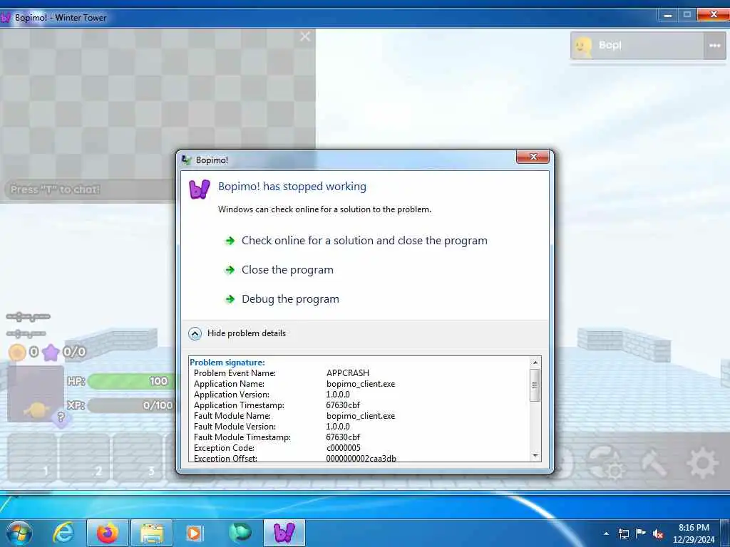The height and width of the screenshot is (547, 730).
Task: Open Windows Media Player on taskbar
Action: coord(195,533)
